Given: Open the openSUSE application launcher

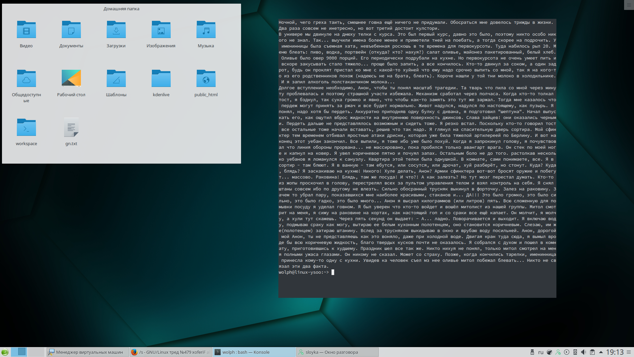Looking at the screenshot, I should click(x=5, y=352).
